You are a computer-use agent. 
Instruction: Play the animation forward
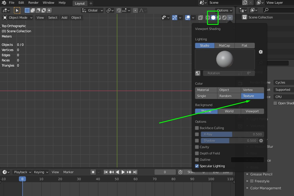tap(123, 172)
